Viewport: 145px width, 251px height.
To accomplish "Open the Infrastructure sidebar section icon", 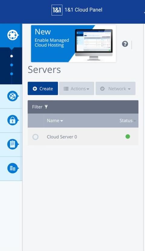I will (x=13, y=35).
